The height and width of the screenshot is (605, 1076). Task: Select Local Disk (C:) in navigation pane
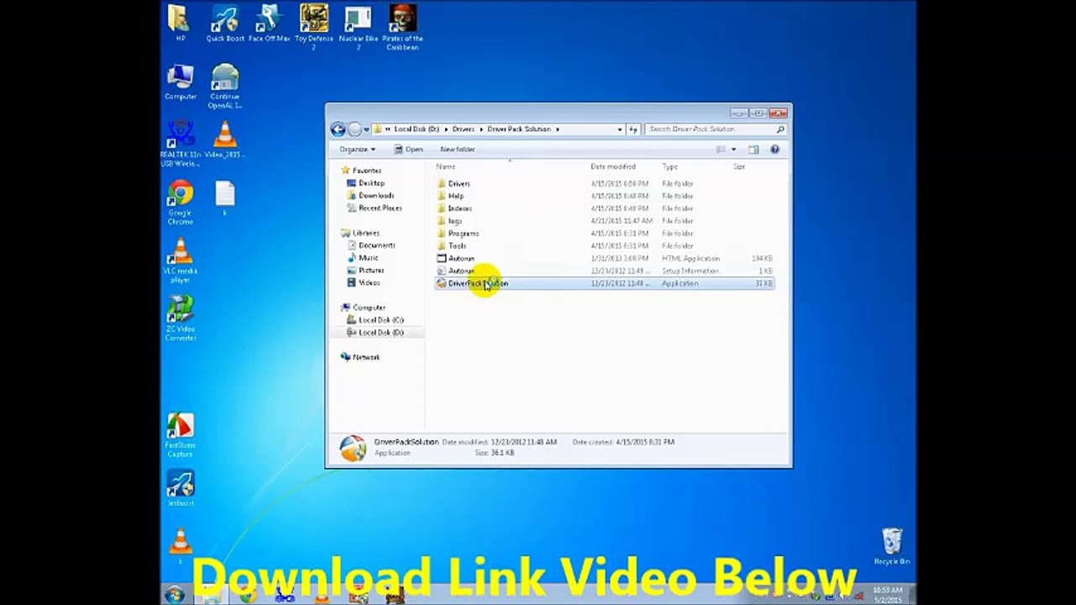375,320
